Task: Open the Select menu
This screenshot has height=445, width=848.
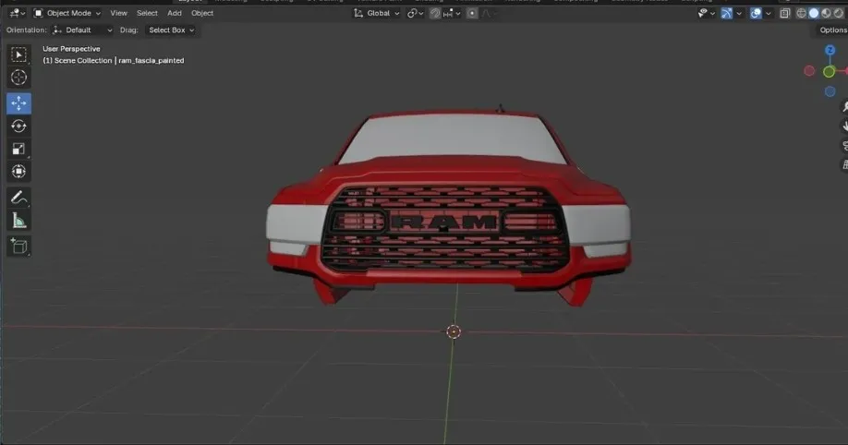Action: [x=147, y=13]
